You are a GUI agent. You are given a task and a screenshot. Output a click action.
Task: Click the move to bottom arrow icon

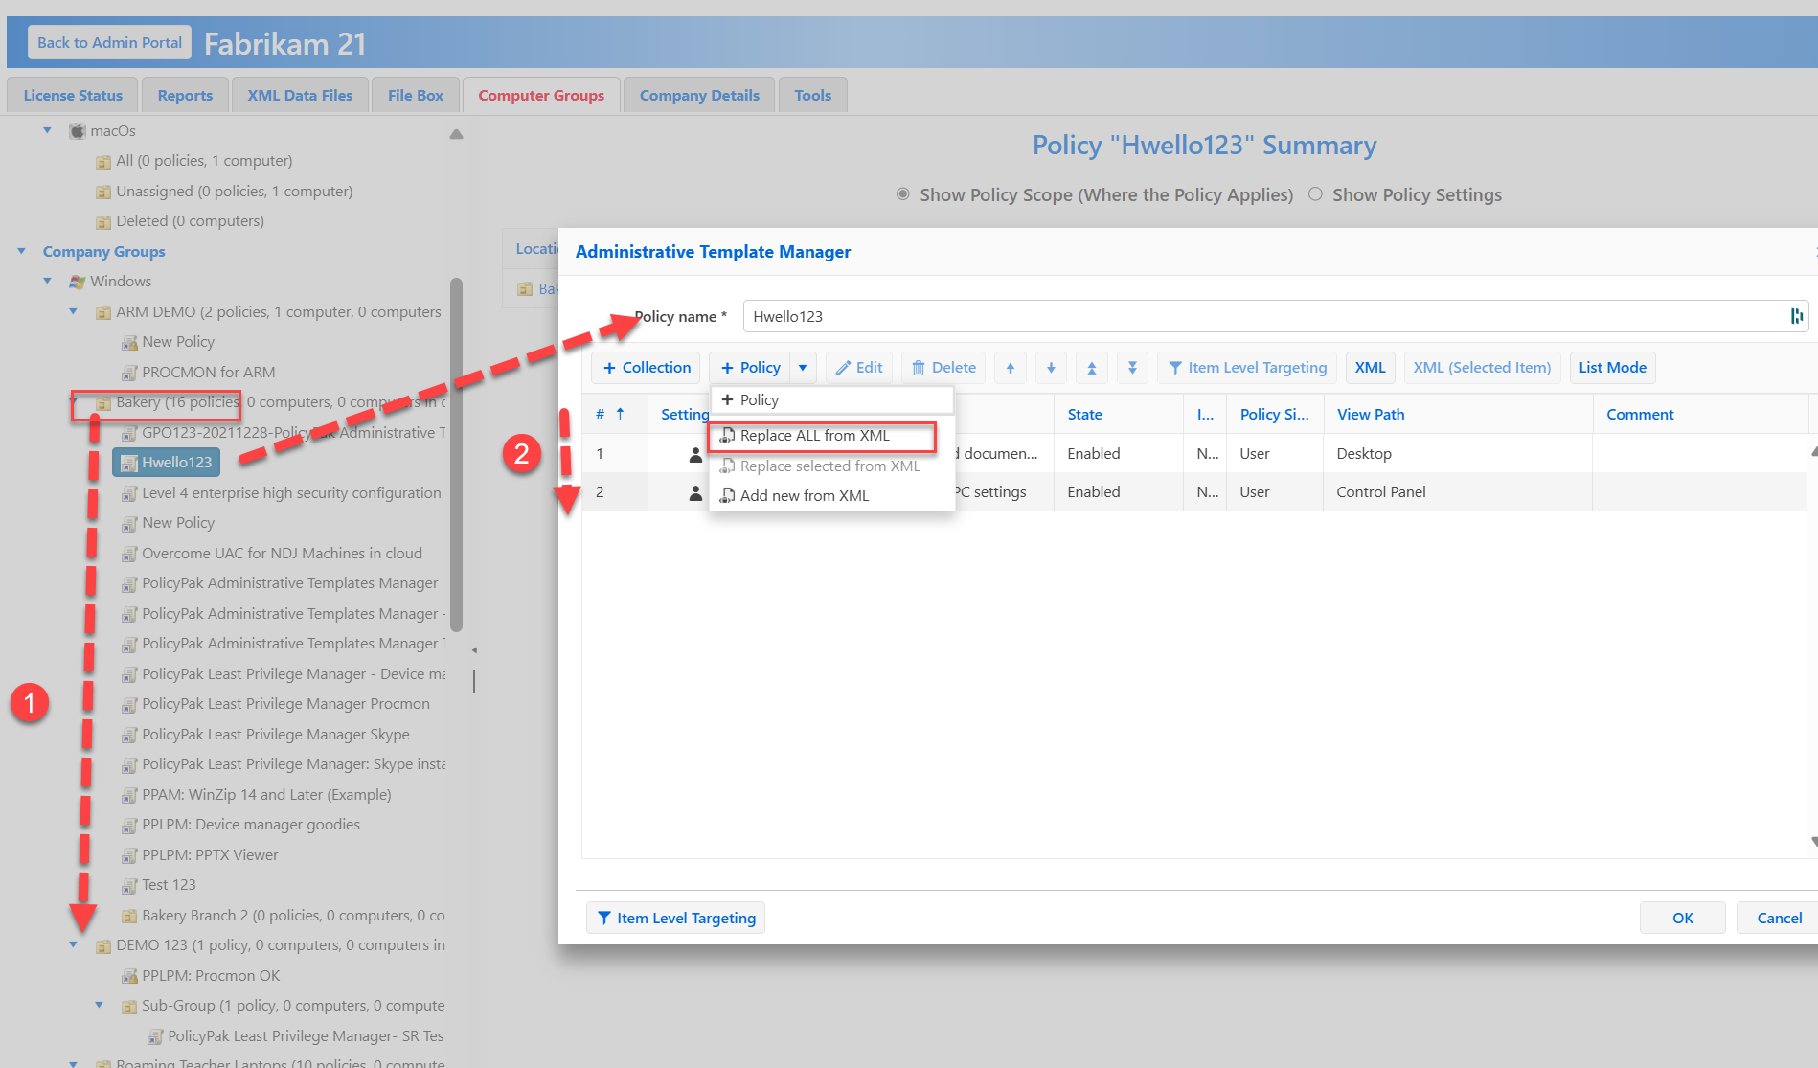(x=1132, y=368)
